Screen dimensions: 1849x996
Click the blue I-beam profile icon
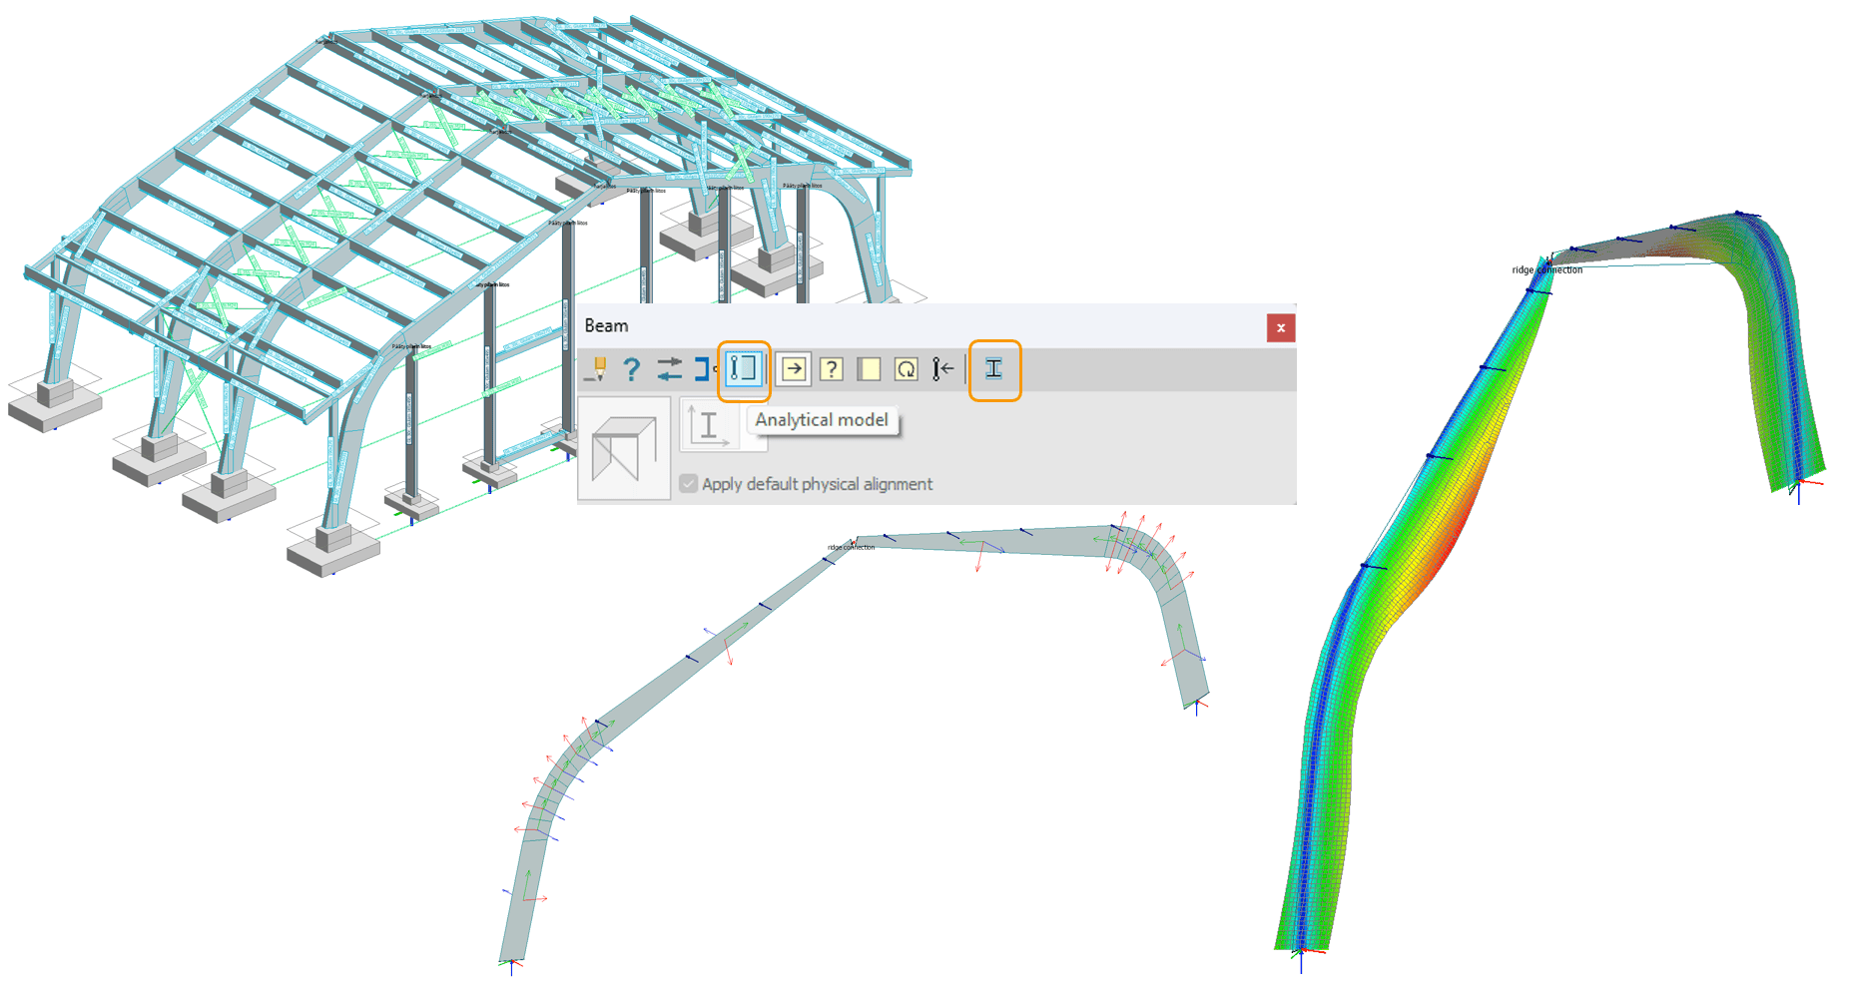click(993, 368)
